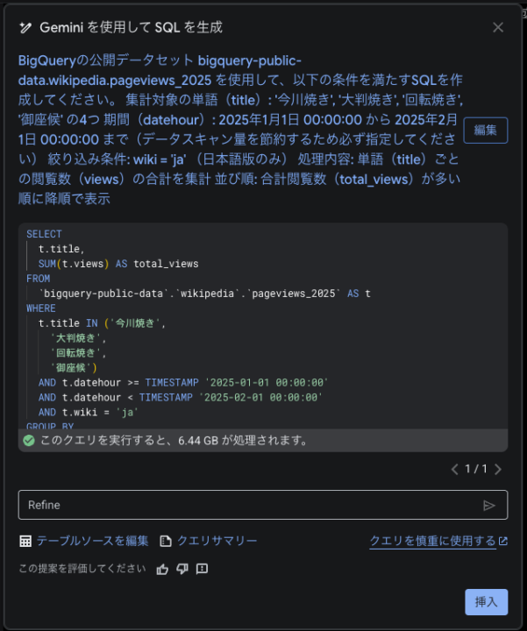The image size is (527, 631).
Task: Click the Refine input field
Action: pyautogui.click(x=263, y=505)
